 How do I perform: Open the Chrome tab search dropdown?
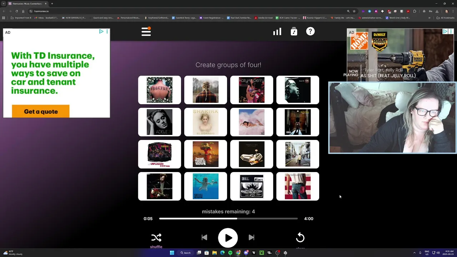(4, 4)
